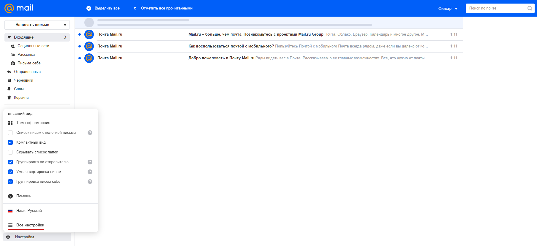Click the Настройки gear icon
537x246 pixels.
pyautogui.click(x=8, y=237)
